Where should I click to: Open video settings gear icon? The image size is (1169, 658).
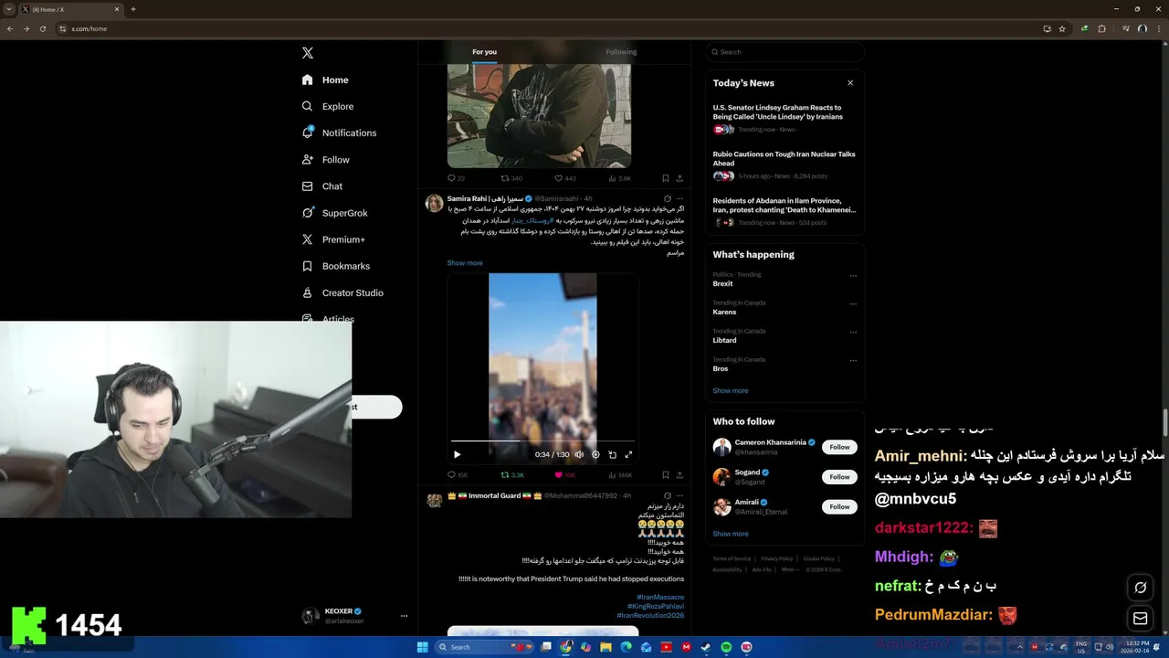595,454
